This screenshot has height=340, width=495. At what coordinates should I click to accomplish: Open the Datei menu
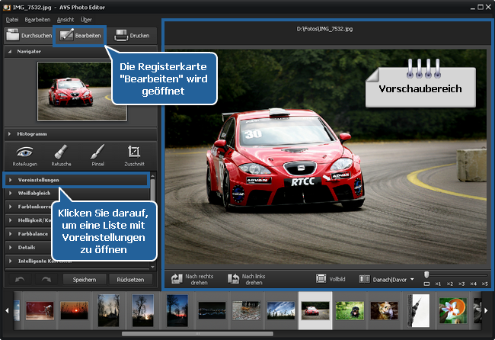click(11, 19)
